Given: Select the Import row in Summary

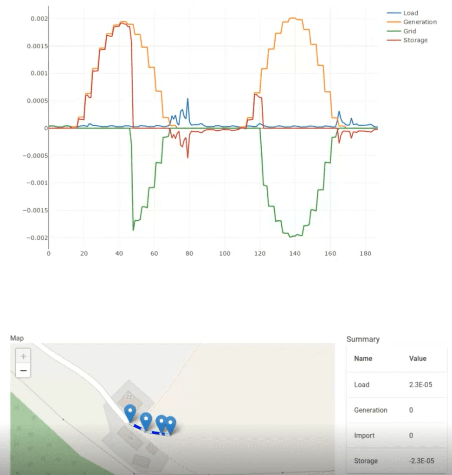Looking at the screenshot, I should tap(396, 436).
